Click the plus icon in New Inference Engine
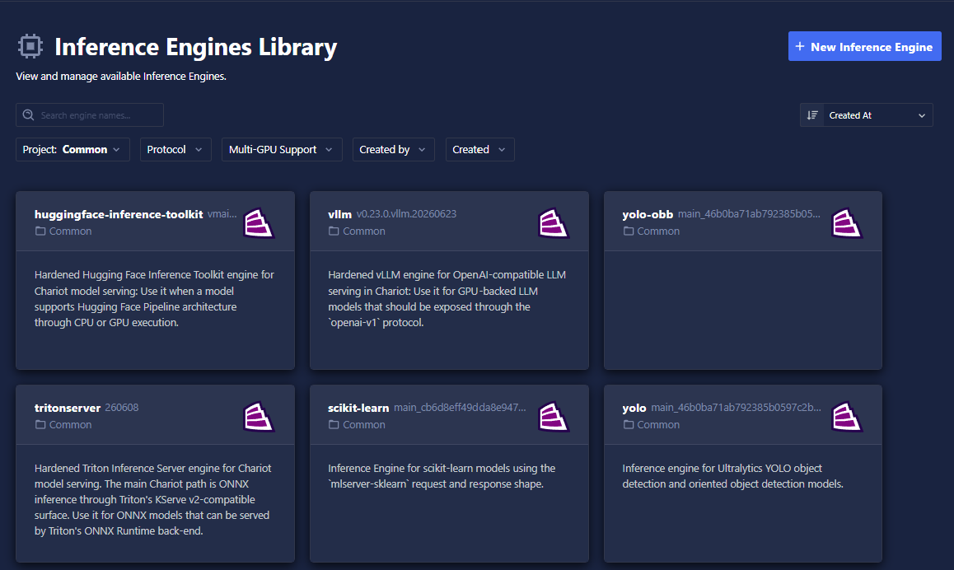This screenshot has height=570, width=954. pos(799,46)
